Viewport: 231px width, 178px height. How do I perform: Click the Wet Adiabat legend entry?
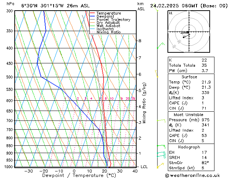(x=105, y=26)
